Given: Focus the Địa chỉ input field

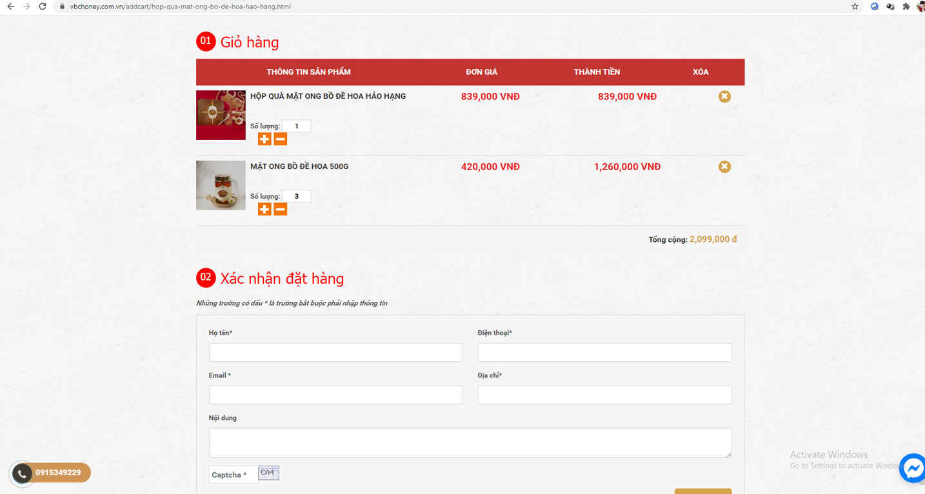Looking at the screenshot, I should tap(604, 395).
